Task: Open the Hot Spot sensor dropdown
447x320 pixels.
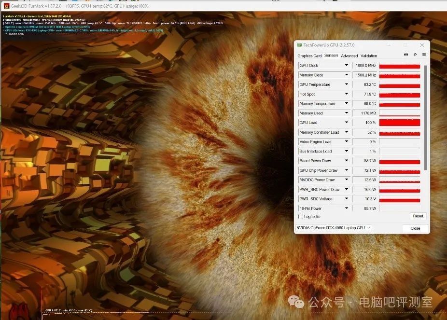Action: coord(347,94)
